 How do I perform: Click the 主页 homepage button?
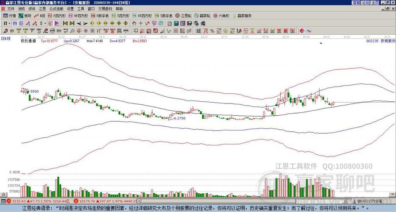tap(375, 3)
